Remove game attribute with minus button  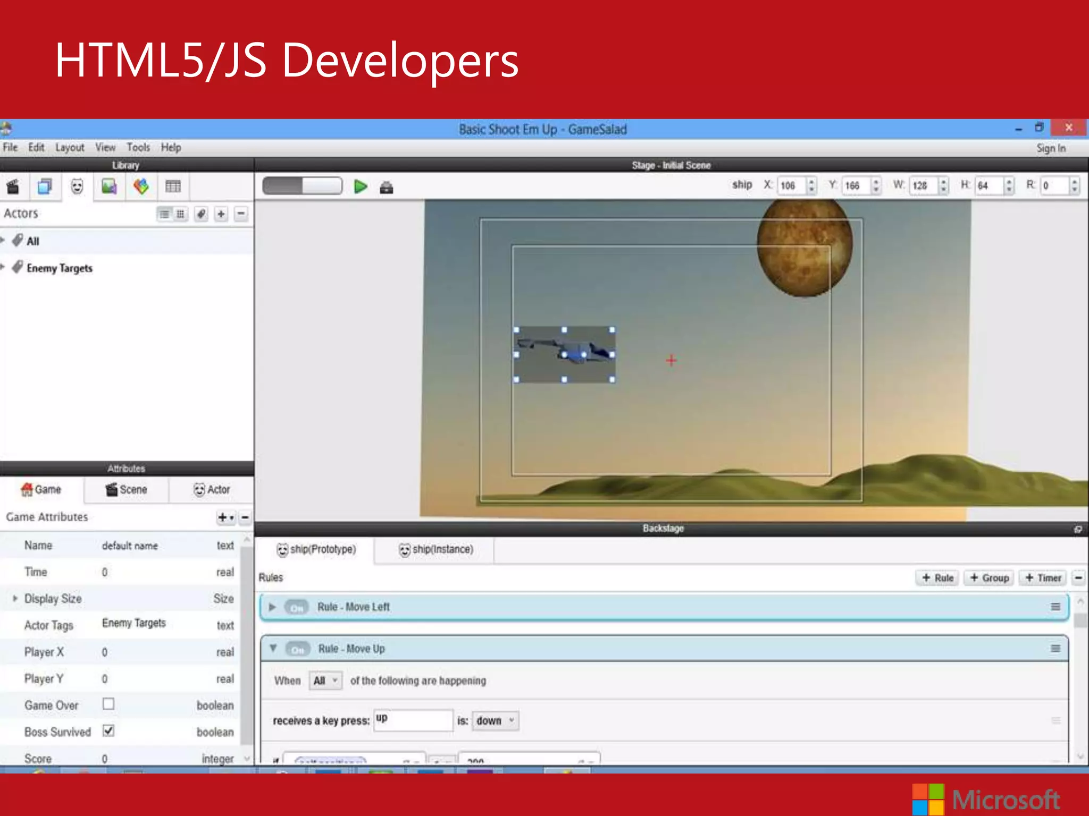pos(245,517)
